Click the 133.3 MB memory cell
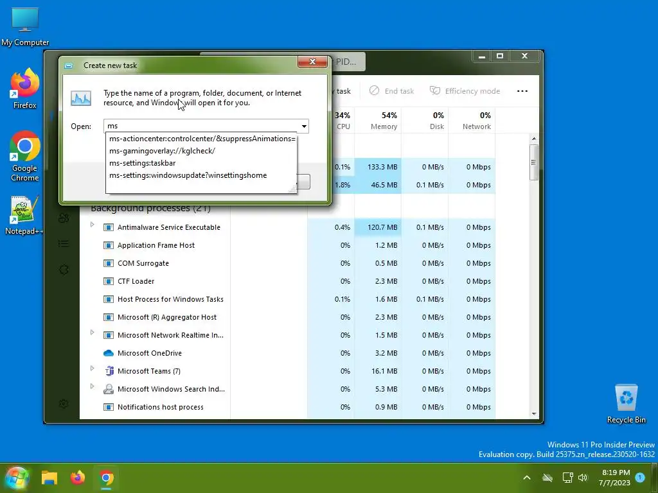The image size is (658, 493). (378, 167)
